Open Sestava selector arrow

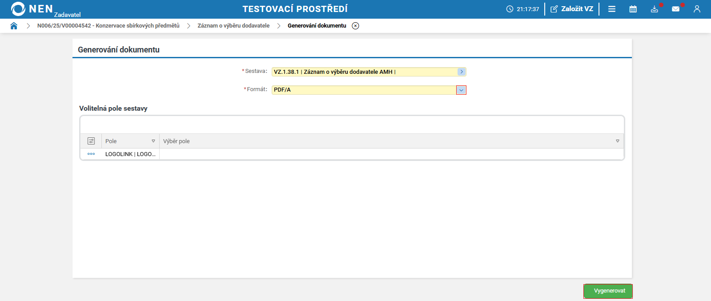point(462,72)
